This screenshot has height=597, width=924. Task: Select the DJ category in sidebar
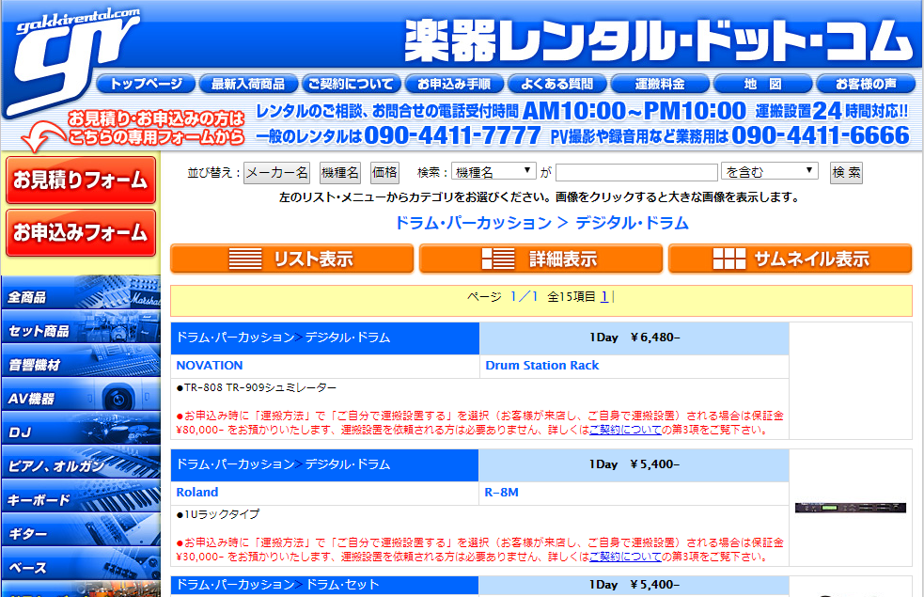click(x=81, y=432)
